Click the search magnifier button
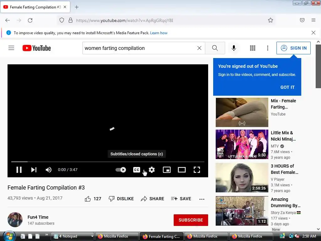Screen dimensions: 321x241 tap(215, 48)
